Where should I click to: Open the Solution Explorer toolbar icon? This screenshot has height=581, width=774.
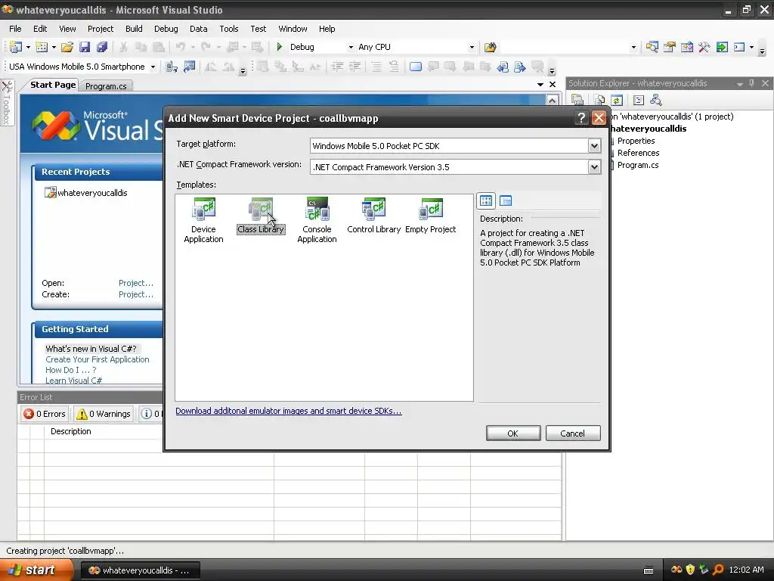(x=652, y=47)
